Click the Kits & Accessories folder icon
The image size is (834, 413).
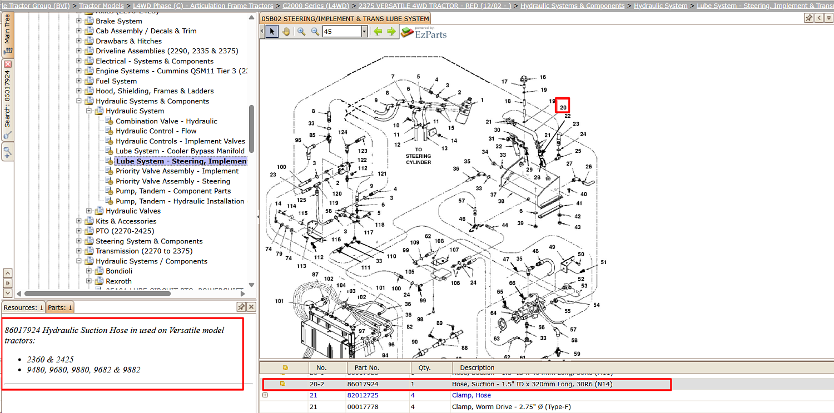(89, 221)
